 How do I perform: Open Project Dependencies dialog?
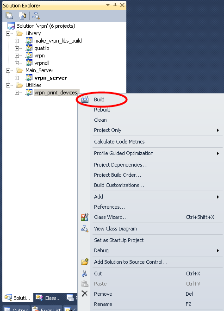point(151,165)
